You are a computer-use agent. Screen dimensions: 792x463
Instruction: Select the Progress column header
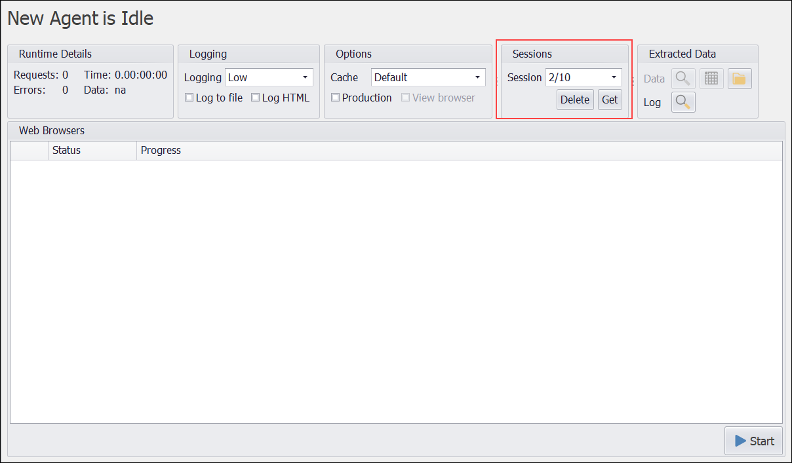pyautogui.click(x=161, y=151)
